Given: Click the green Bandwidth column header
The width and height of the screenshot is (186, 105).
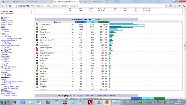Looking at the screenshot, I should click(104, 22).
